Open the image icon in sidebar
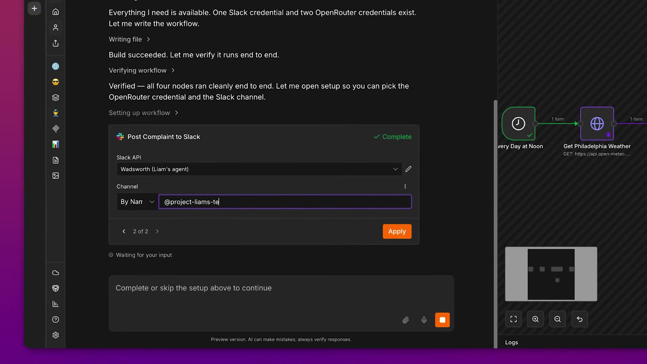 pos(56,176)
